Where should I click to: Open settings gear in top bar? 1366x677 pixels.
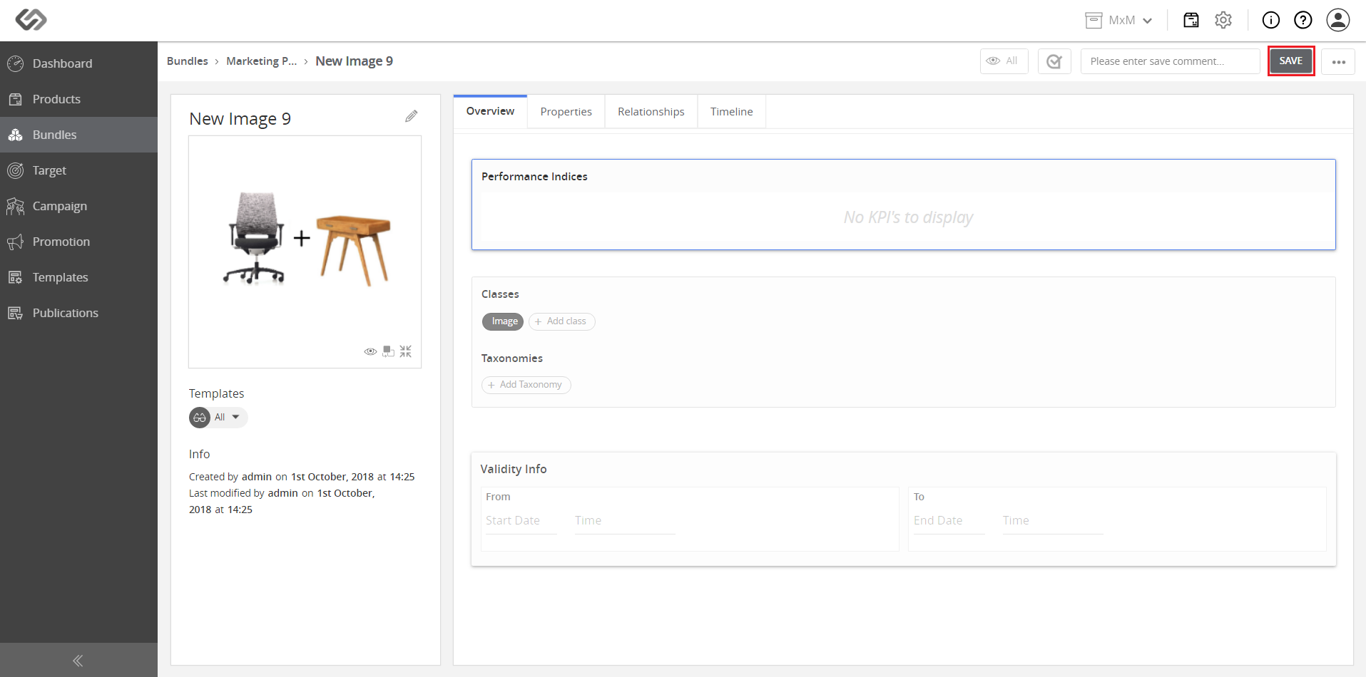click(1223, 20)
